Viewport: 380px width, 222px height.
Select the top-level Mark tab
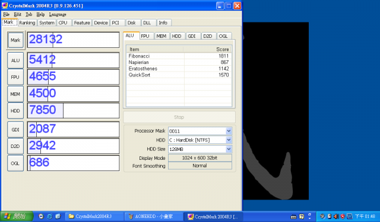point(9,22)
